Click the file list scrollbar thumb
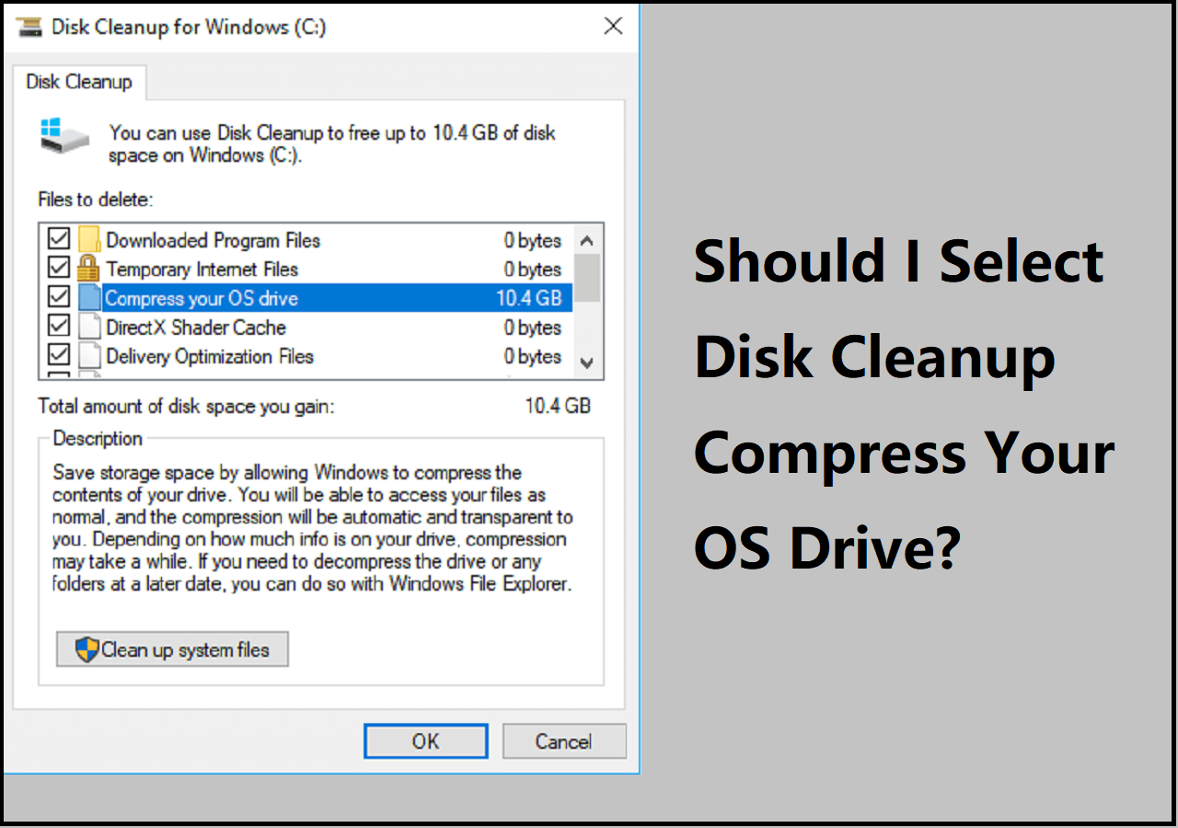The width and height of the screenshot is (1178, 828). tap(588, 279)
